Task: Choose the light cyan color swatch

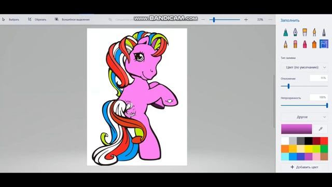Action: tap(285, 157)
